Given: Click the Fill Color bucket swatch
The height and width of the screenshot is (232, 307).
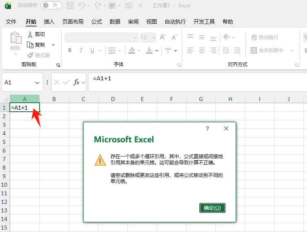Looking at the screenshot, I should click(x=132, y=51).
